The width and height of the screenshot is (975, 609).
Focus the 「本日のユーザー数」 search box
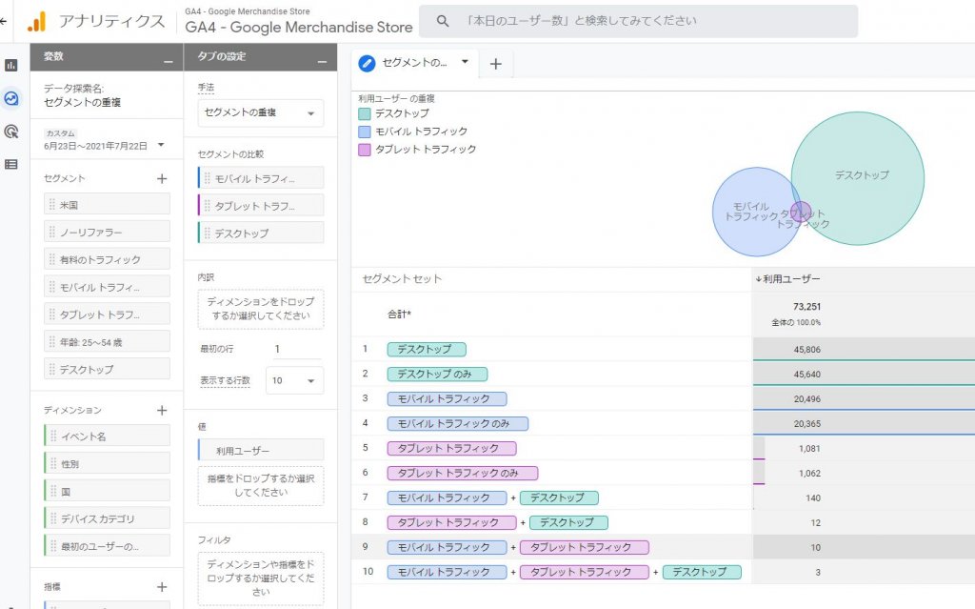(638, 21)
